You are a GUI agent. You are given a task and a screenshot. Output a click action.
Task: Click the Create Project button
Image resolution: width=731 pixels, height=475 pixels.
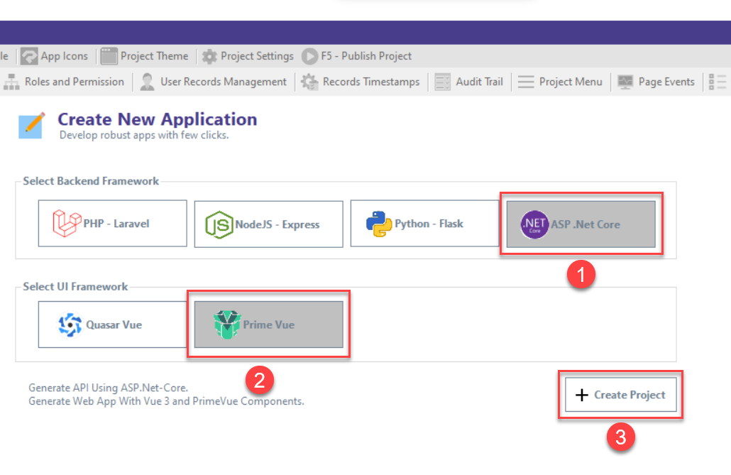point(620,395)
